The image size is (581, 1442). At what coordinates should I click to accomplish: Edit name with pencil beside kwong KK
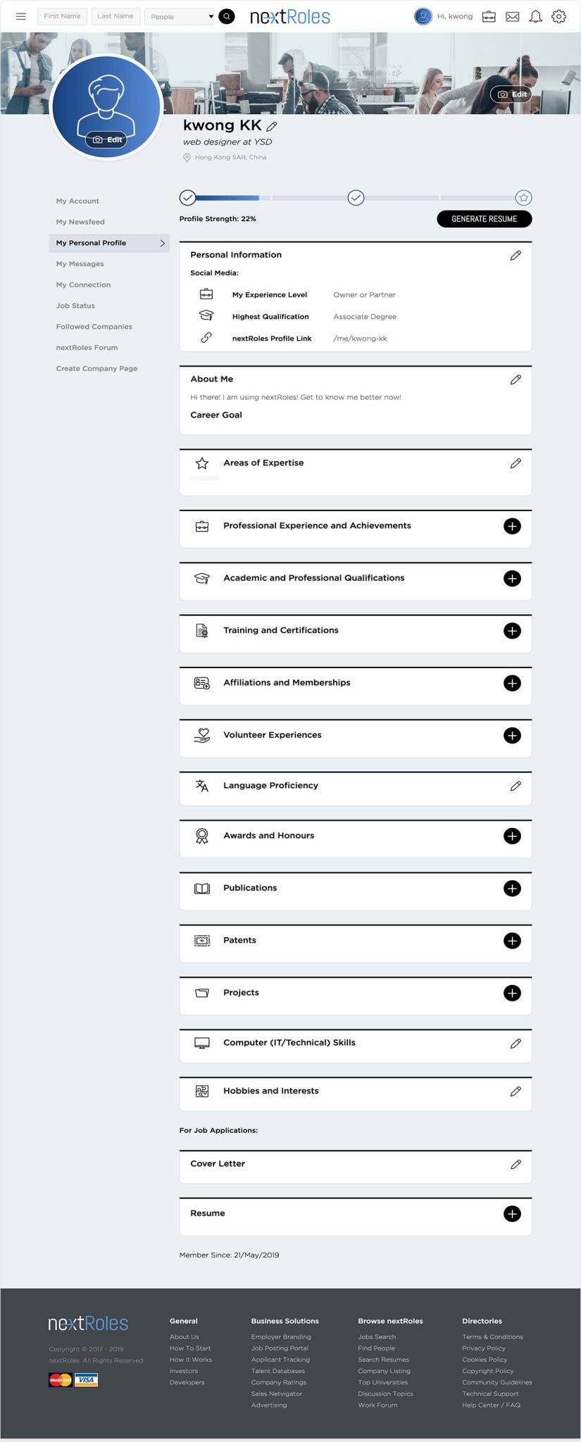coord(272,127)
